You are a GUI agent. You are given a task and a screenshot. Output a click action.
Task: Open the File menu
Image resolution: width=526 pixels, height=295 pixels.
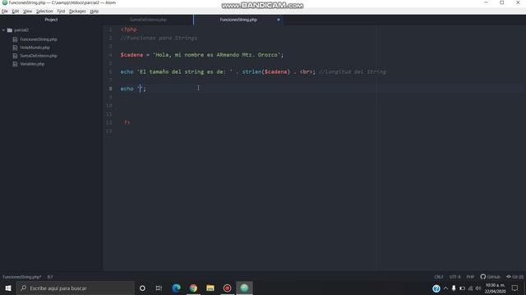point(5,11)
